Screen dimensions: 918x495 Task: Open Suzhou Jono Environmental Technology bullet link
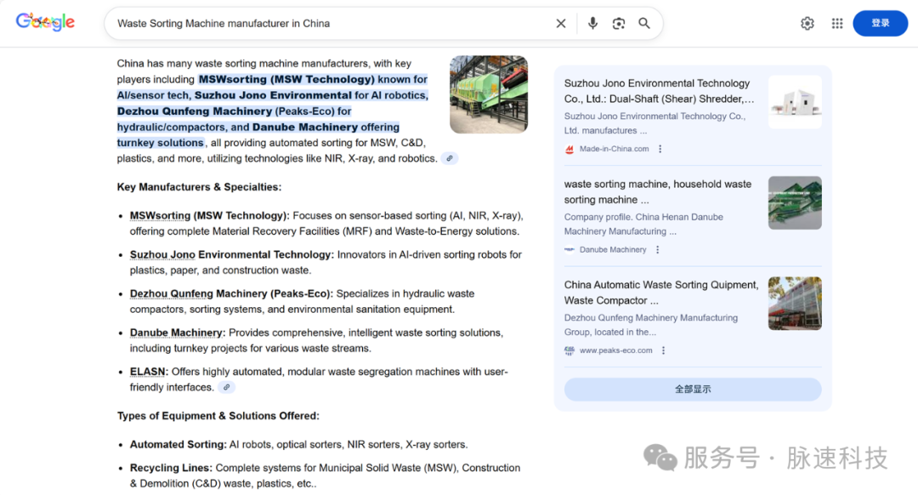coord(231,254)
